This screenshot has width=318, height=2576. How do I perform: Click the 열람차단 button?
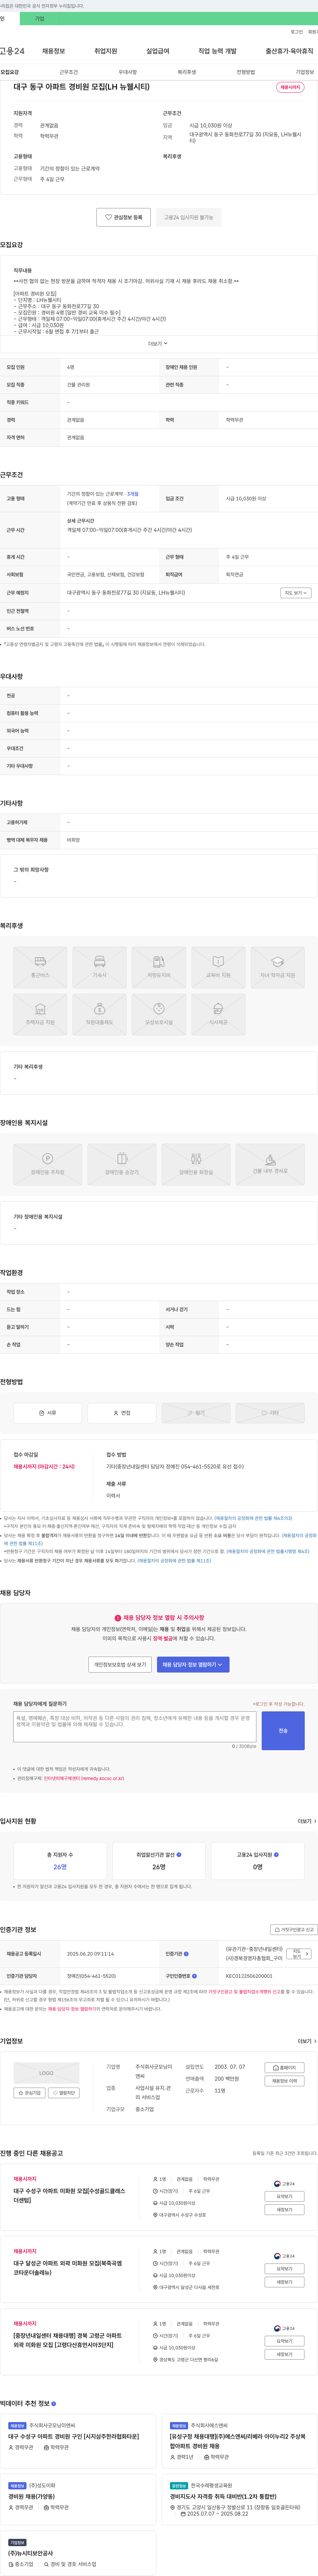pos(64,2093)
